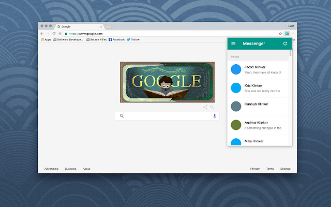Click the Facebook bookmark
The height and width of the screenshot is (207, 331).
[116, 39]
